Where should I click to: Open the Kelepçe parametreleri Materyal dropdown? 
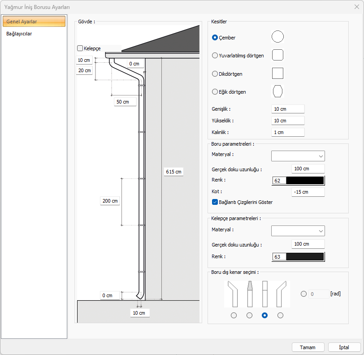tap(298, 230)
